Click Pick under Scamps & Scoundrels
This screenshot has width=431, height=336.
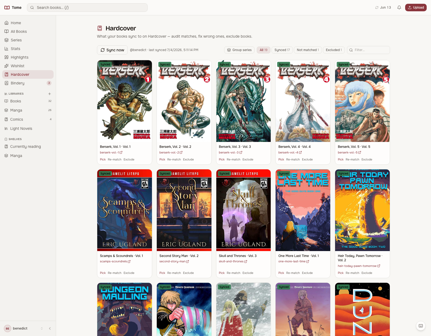pyautogui.click(x=103, y=273)
